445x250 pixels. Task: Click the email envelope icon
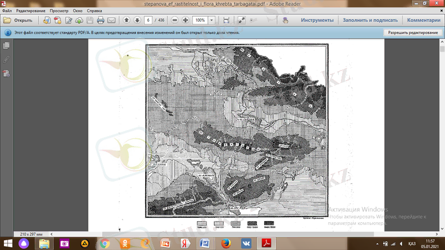pos(111,21)
